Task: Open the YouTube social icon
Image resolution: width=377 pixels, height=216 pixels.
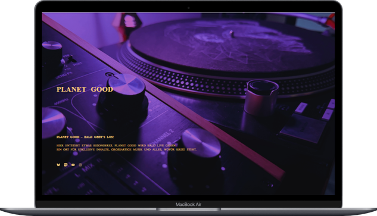Action: (x=73, y=165)
